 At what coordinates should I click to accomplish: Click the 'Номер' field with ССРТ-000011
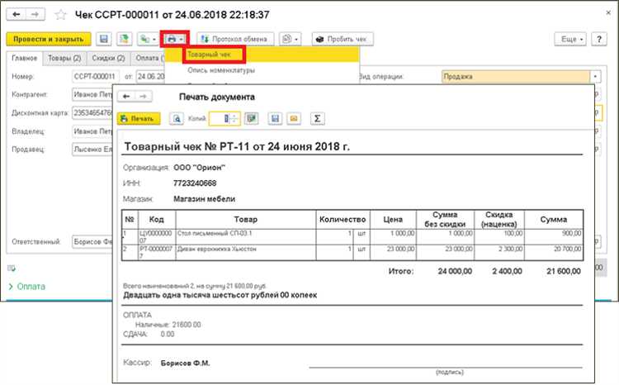[x=96, y=76]
